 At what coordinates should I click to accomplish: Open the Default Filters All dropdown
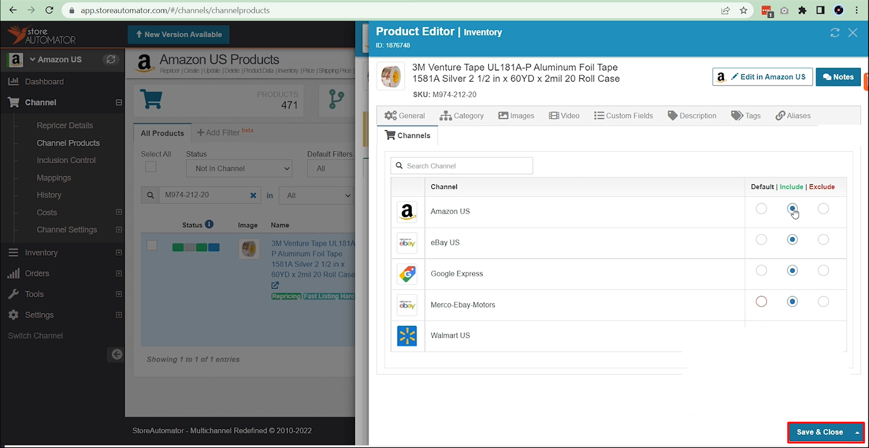coord(331,169)
